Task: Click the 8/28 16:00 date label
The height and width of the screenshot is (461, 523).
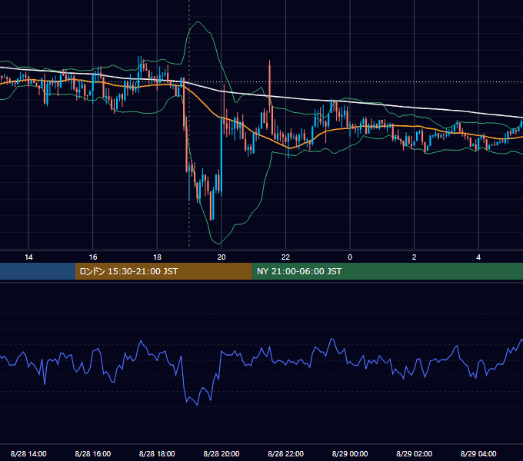Action: point(93,453)
